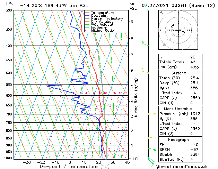Click the hodograph center crosshair
The height and width of the screenshot is (169, 218).
coord(178,30)
